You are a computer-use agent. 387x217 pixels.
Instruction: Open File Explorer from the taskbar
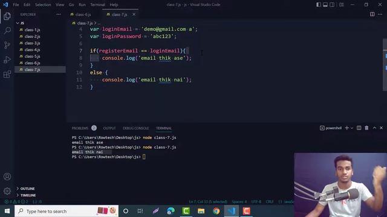[201, 211]
